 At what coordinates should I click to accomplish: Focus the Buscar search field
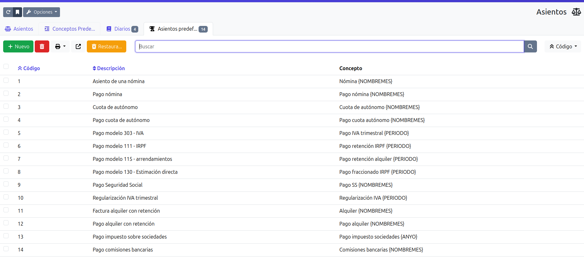click(329, 46)
